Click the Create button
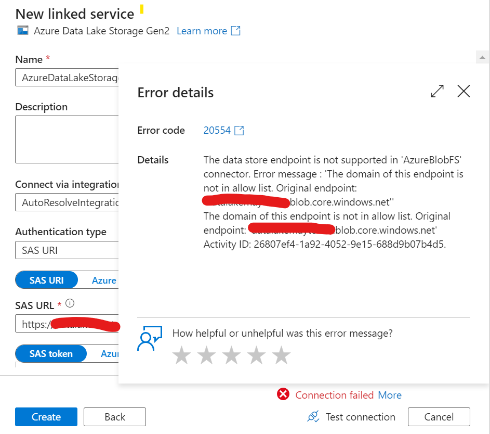490x434 pixels. click(x=46, y=416)
